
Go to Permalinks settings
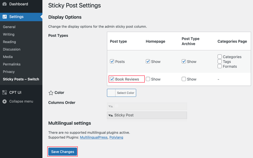coord(12,64)
